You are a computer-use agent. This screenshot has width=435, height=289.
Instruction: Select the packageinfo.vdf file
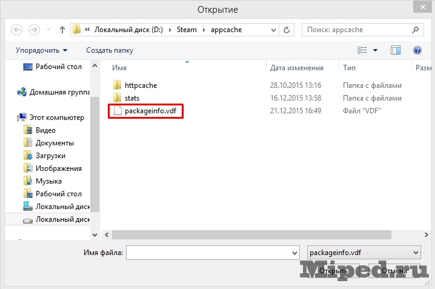tap(153, 111)
